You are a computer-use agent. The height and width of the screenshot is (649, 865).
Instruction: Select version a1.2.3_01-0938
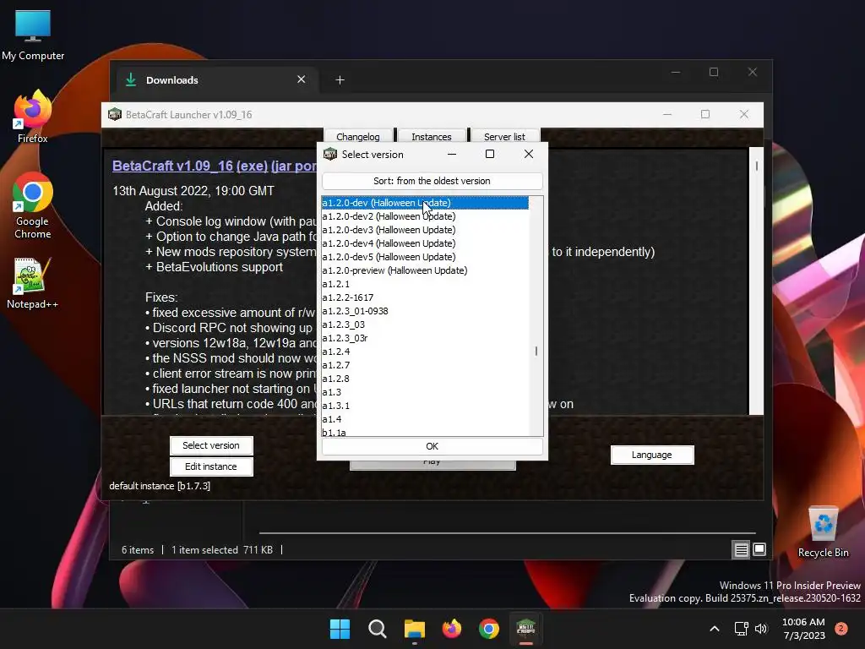point(425,311)
